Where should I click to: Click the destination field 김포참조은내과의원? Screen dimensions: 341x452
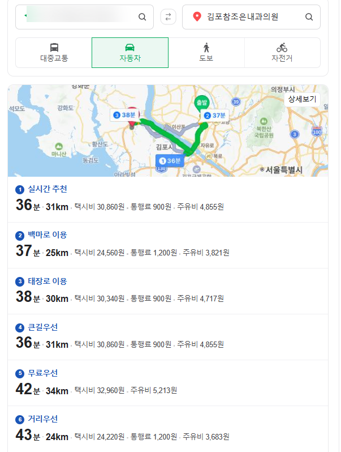coord(251,17)
